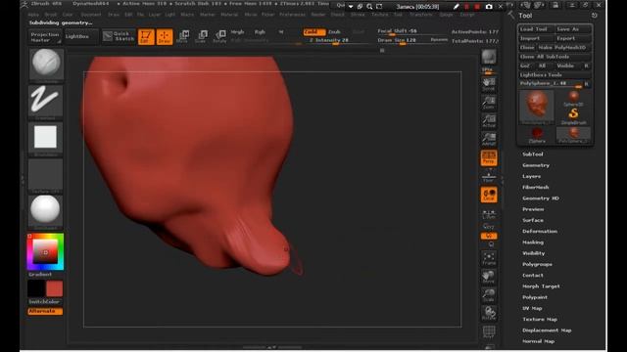The image size is (627, 352).
Task: Expand the Polygroups section
Action: pos(537,265)
